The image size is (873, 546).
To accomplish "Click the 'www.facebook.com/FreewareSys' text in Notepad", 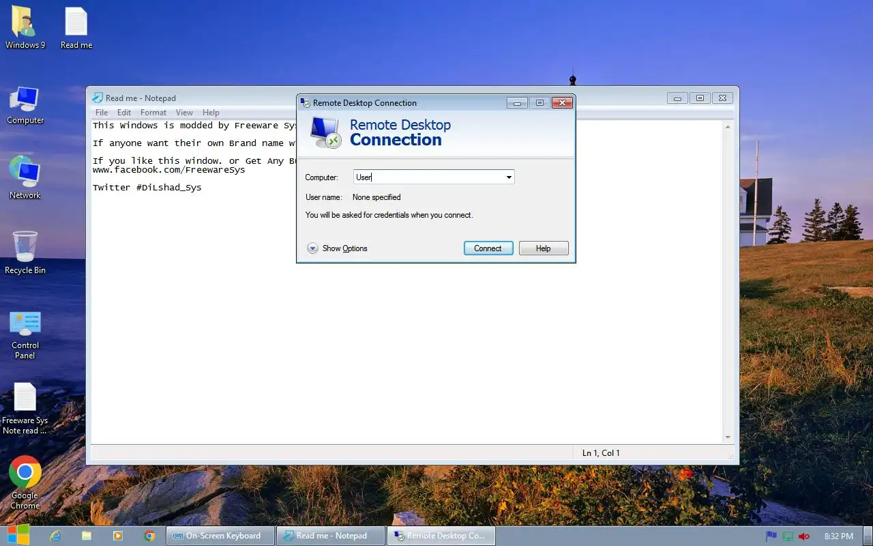I will coord(169,170).
